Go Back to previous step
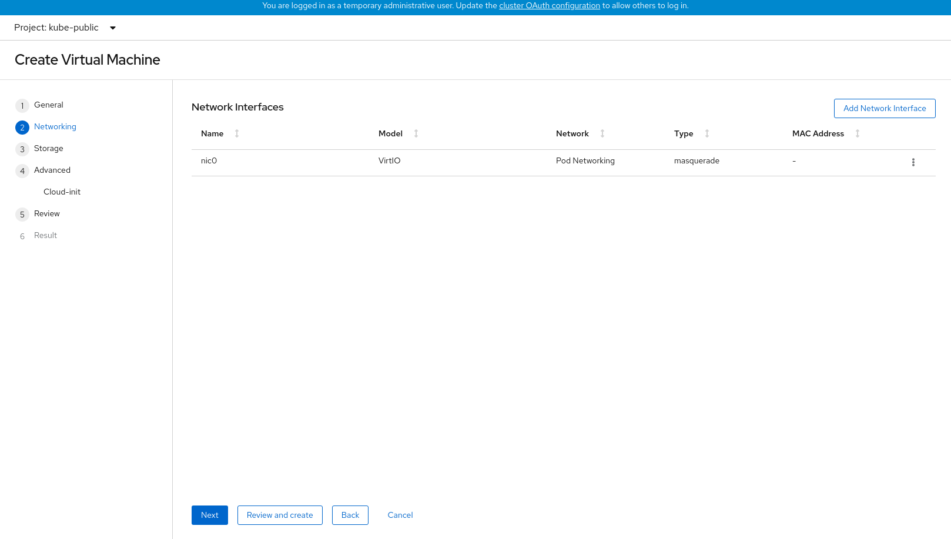Screen dimensions: 951x539 350,515
